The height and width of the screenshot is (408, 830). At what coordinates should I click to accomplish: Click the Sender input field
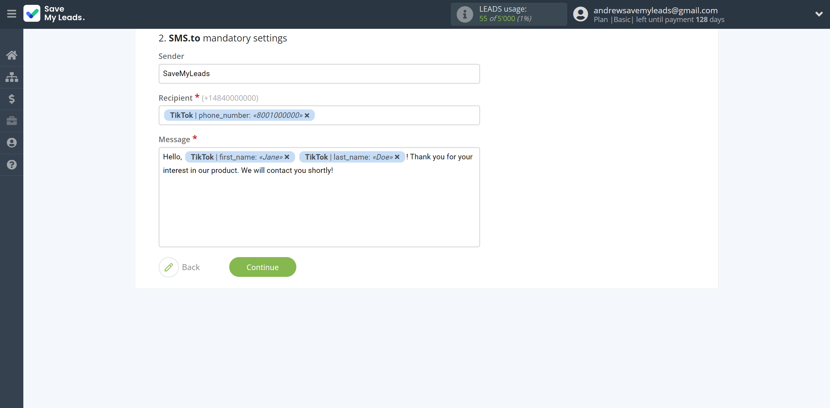319,74
